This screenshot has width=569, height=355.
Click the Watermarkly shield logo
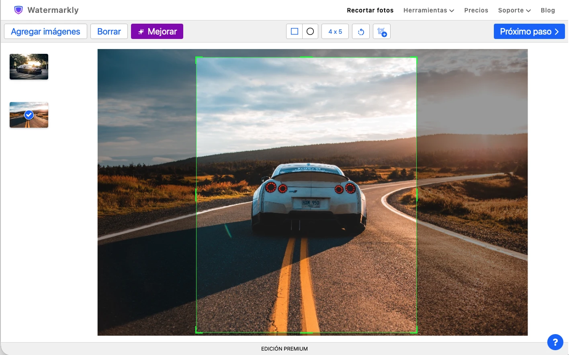18,10
